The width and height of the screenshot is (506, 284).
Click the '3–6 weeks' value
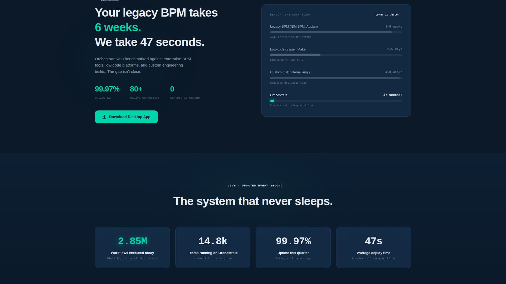(394, 27)
